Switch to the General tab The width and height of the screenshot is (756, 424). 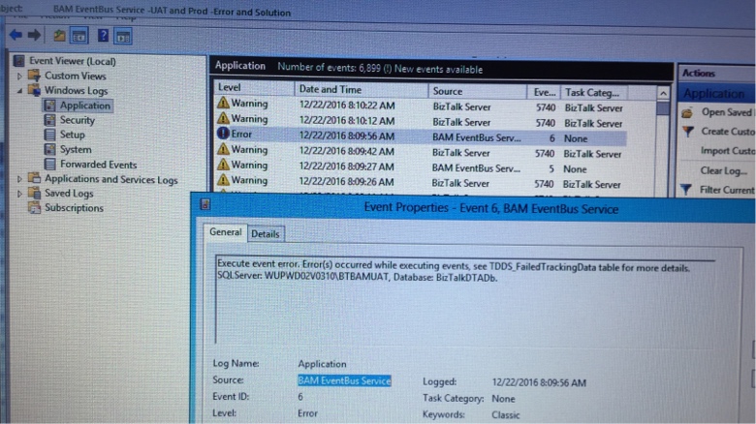(x=225, y=232)
